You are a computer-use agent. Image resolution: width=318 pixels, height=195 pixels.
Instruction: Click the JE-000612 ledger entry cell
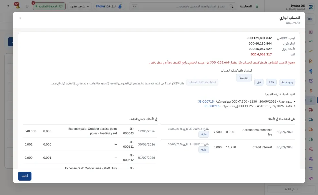point(129,158)
